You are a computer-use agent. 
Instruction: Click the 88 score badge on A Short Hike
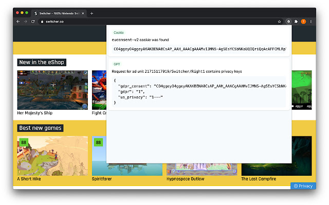(24, 142)
